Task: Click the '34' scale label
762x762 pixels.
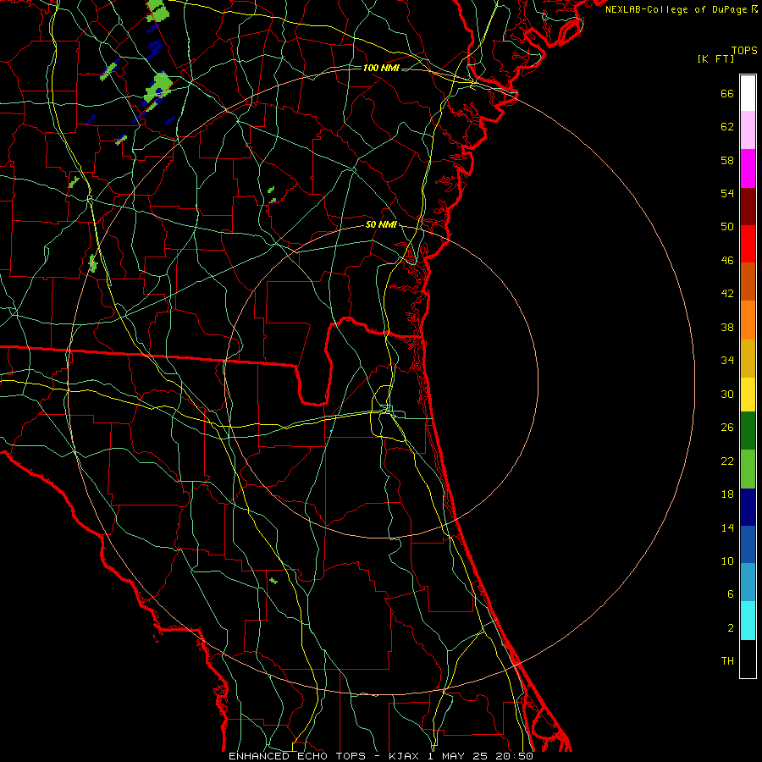Action: point(727,361)
